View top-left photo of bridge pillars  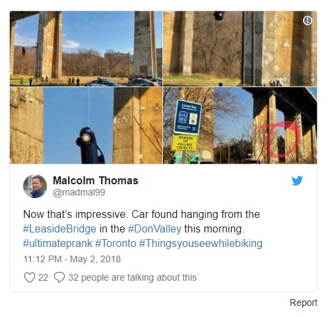click(86, 49)
